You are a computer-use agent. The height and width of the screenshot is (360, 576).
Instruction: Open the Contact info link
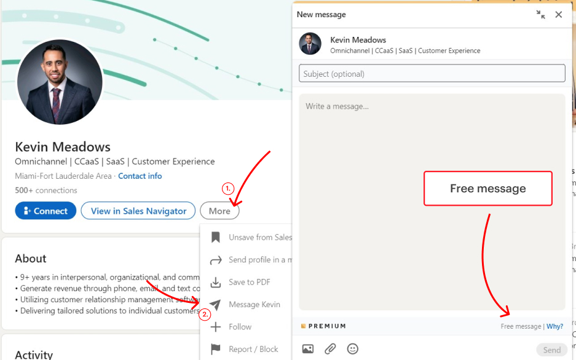pos(140,176)
